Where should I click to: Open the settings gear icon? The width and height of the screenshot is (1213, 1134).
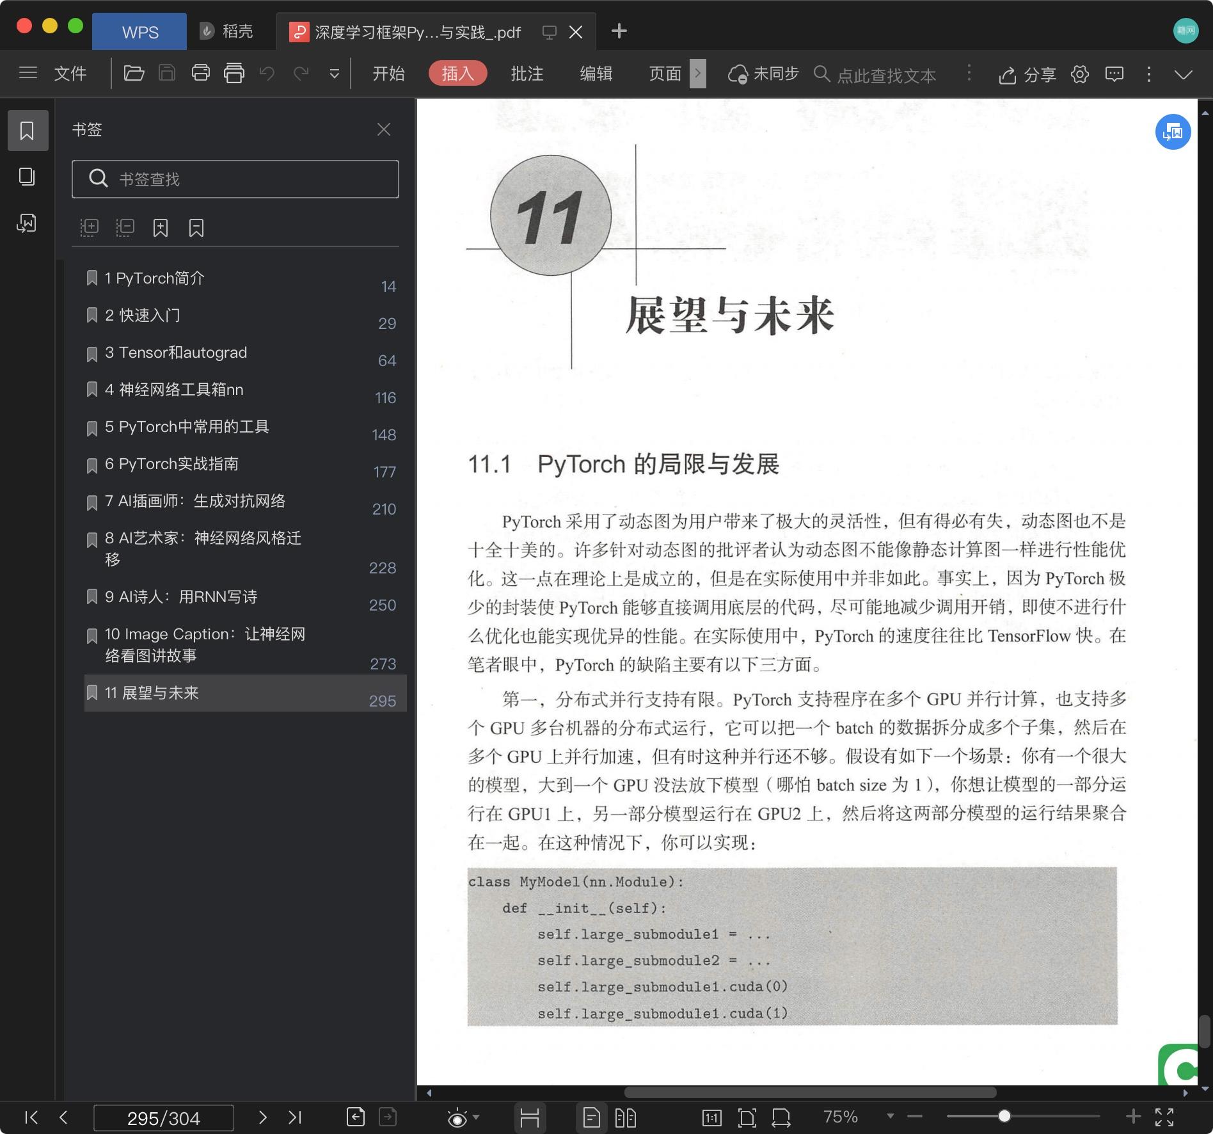click(x=1080, y=74)
